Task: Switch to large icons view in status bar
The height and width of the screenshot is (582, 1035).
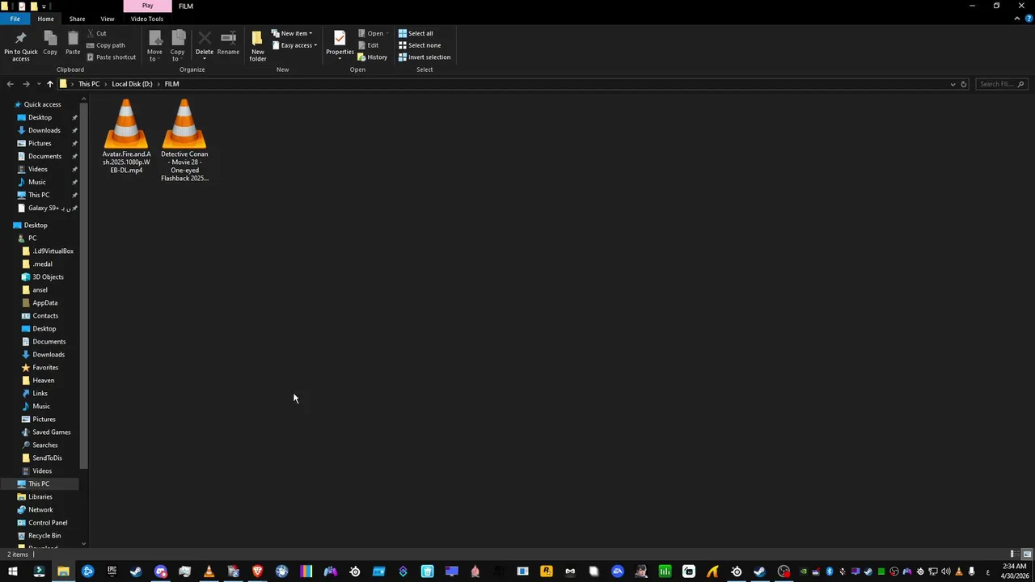Action: 1027,555
